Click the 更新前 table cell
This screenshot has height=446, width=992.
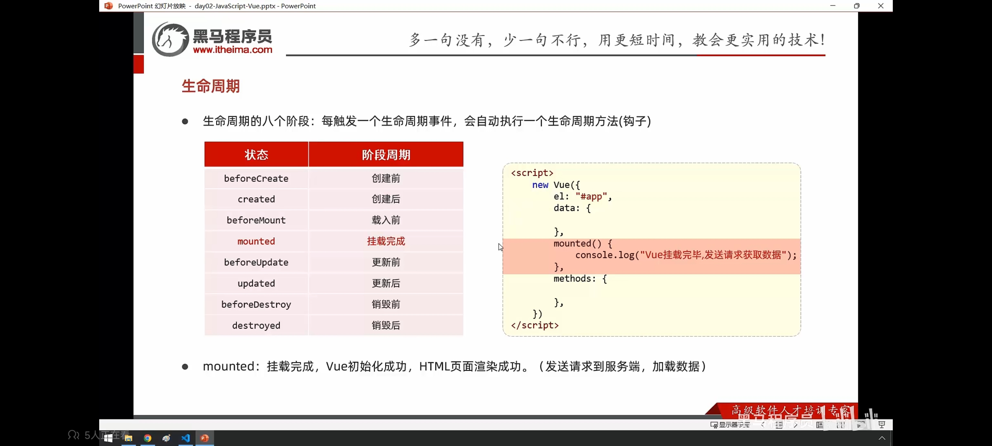(x=386, y=262)
